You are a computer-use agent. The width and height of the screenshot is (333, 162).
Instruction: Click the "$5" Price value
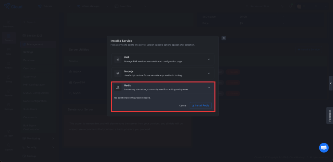pos(241,23)
